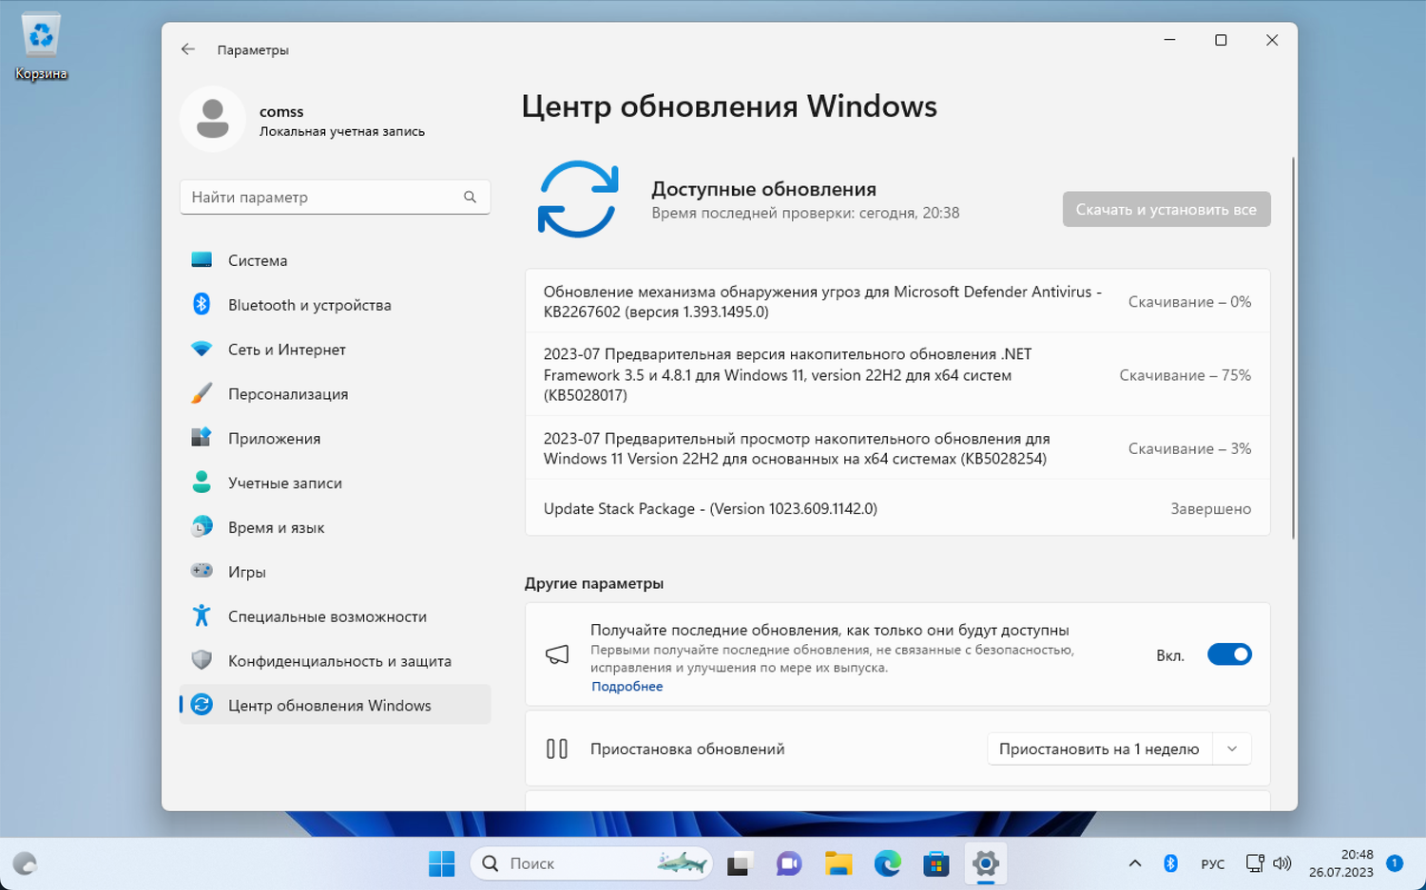Open volume control in system tray

tap(1282, 863)
